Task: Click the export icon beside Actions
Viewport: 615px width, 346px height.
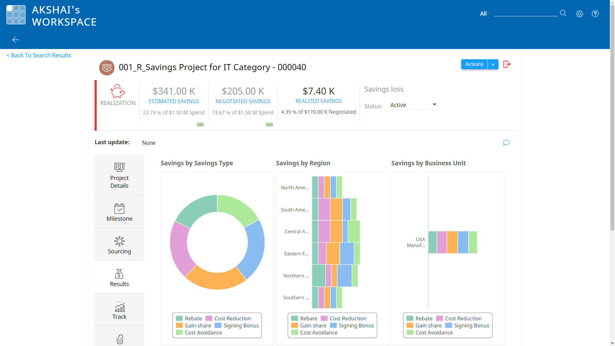Action: click(507, 64)
